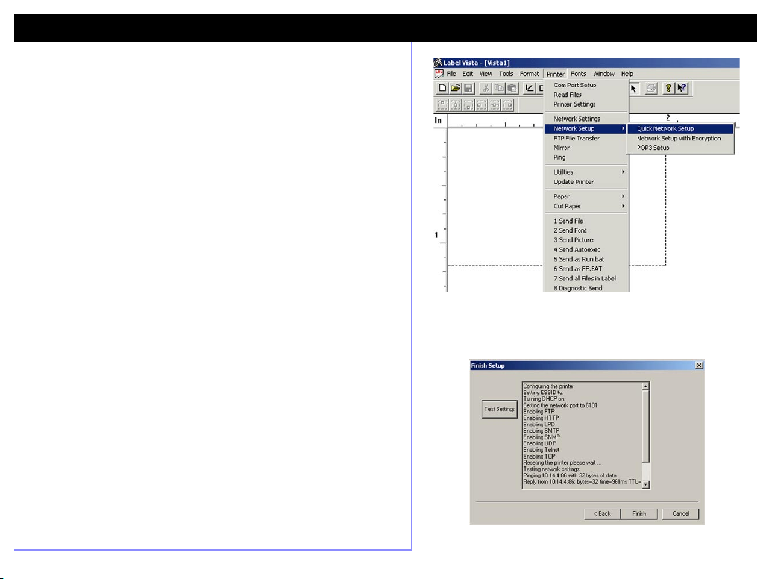This screenshot has height=579, width=772.
Task: Click the Print toolbar icon
Action: coord(651,88)
